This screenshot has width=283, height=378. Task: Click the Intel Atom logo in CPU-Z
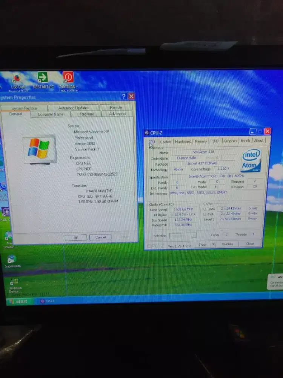click(251, 160)
